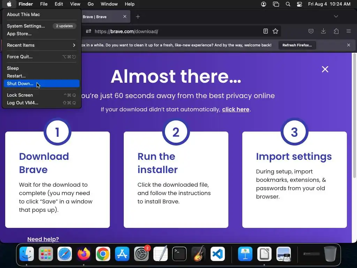This screenshot has height=268, width=357.
Task: Open System Settings from the Dock
Action: pos(142,254)
